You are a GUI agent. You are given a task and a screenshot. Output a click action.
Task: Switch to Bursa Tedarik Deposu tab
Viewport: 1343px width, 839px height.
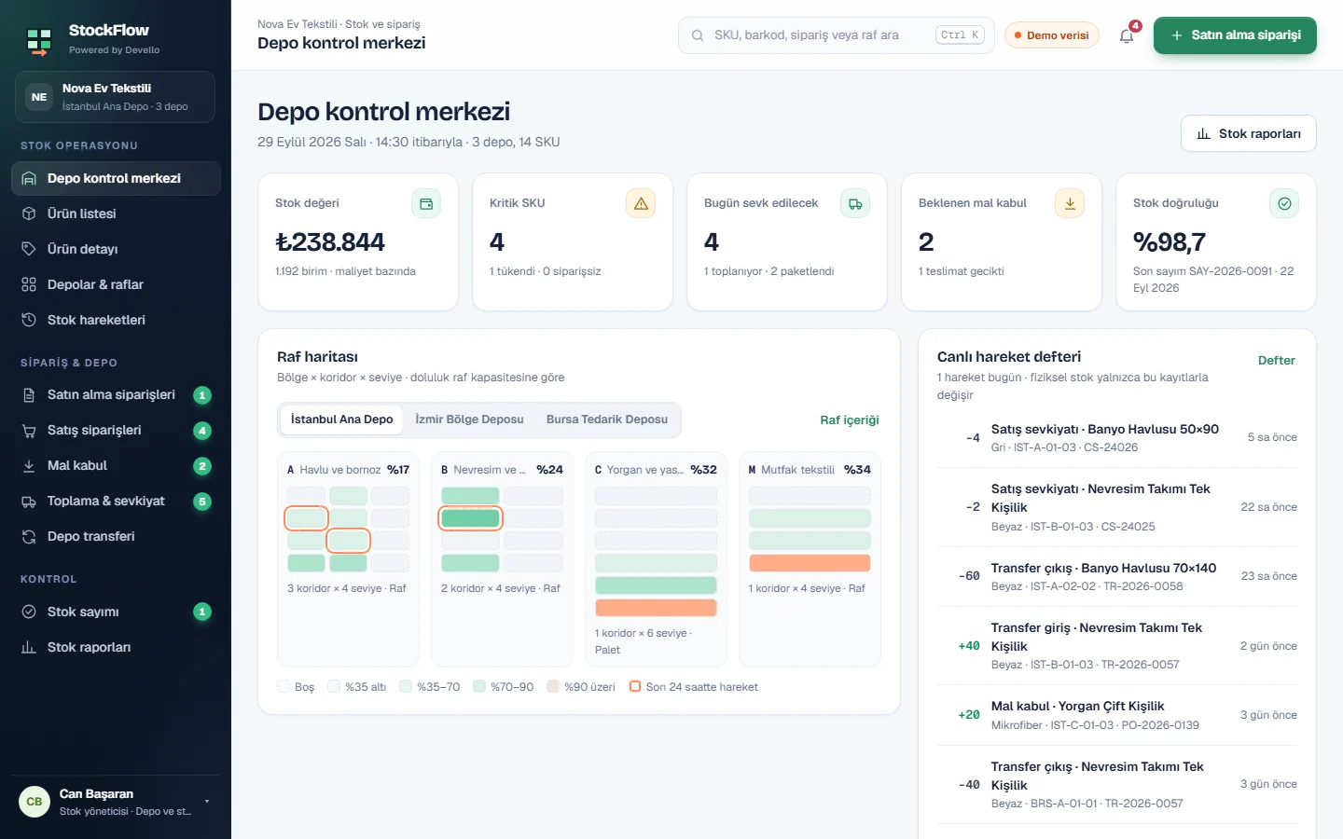pos(607,419)
